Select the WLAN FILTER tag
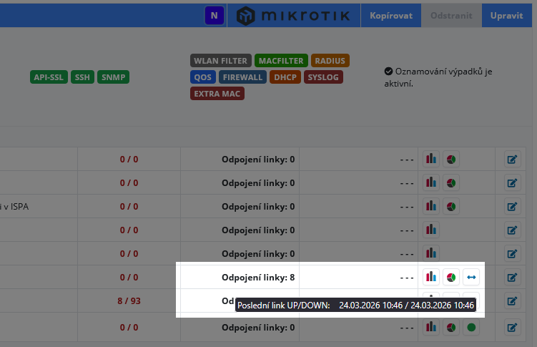This screenshot has width=537, height=347. [x=220, y=61]
